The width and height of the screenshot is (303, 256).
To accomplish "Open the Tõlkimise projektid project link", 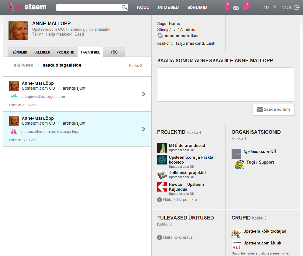I will [187, 172].
